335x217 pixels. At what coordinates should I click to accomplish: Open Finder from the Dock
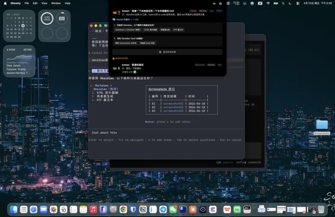click(x=14, y=210)
